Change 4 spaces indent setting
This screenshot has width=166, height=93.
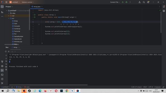(x=157, y=87)
